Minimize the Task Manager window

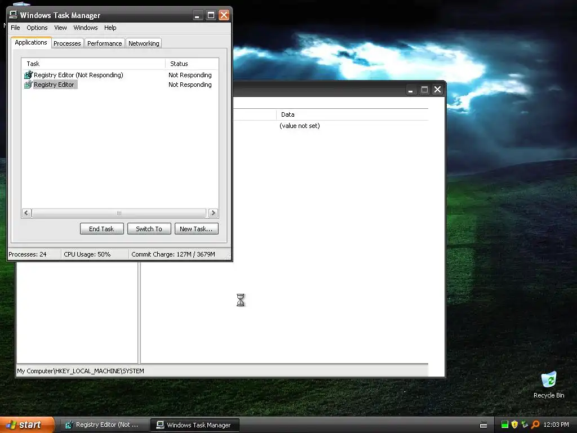coord(197,15)
